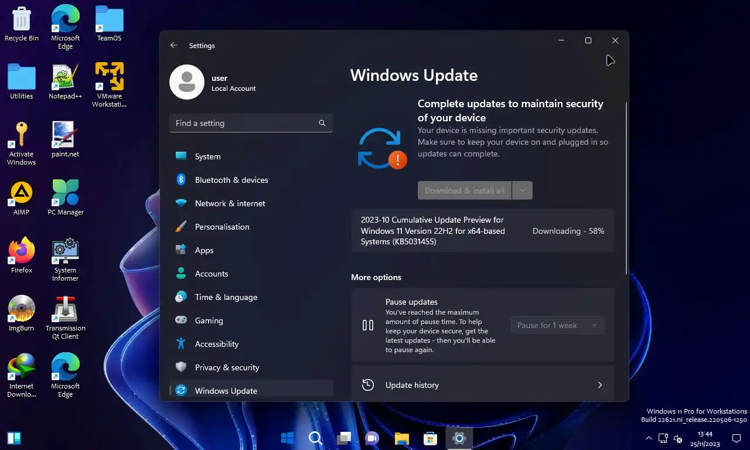Click the user profile avatar in Settings
Screen dimensions: 750x450
click(x=187, y=82)
